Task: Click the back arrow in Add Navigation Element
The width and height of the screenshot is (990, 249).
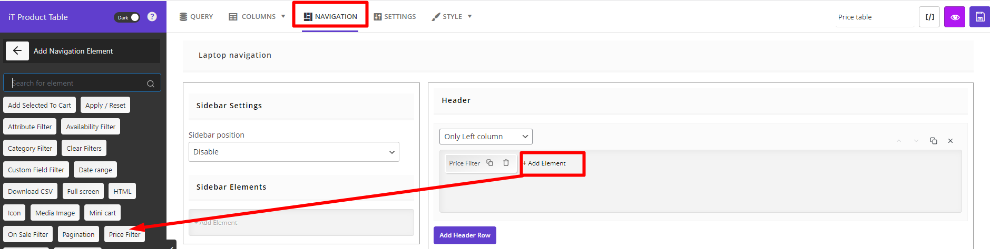Action: point(17,51)
